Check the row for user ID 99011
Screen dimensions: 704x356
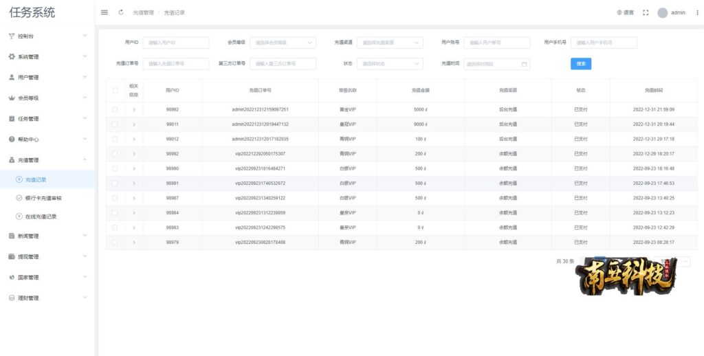(x=115, y=124)
